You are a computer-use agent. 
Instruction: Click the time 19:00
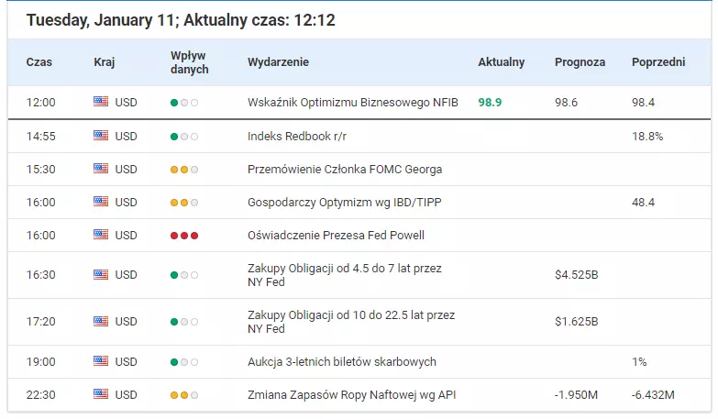[x=40, y=362]
